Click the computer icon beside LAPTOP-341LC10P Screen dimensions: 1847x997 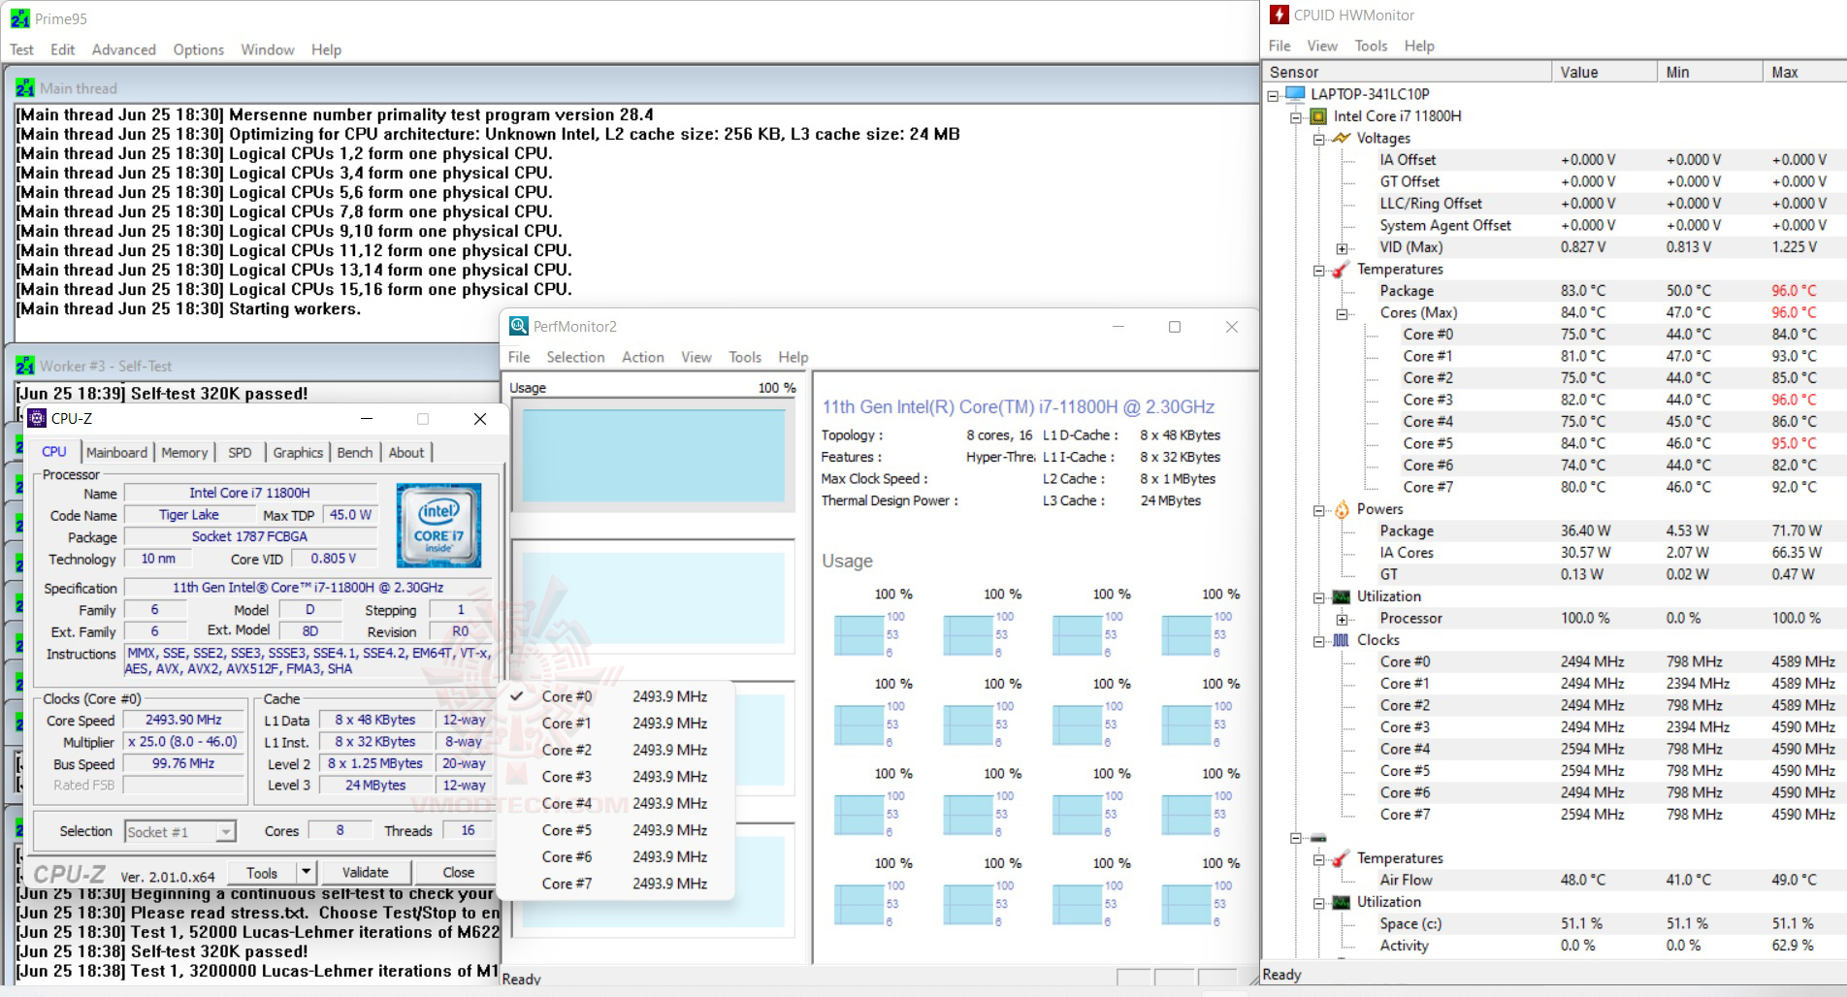click(x=1295, y=94)
